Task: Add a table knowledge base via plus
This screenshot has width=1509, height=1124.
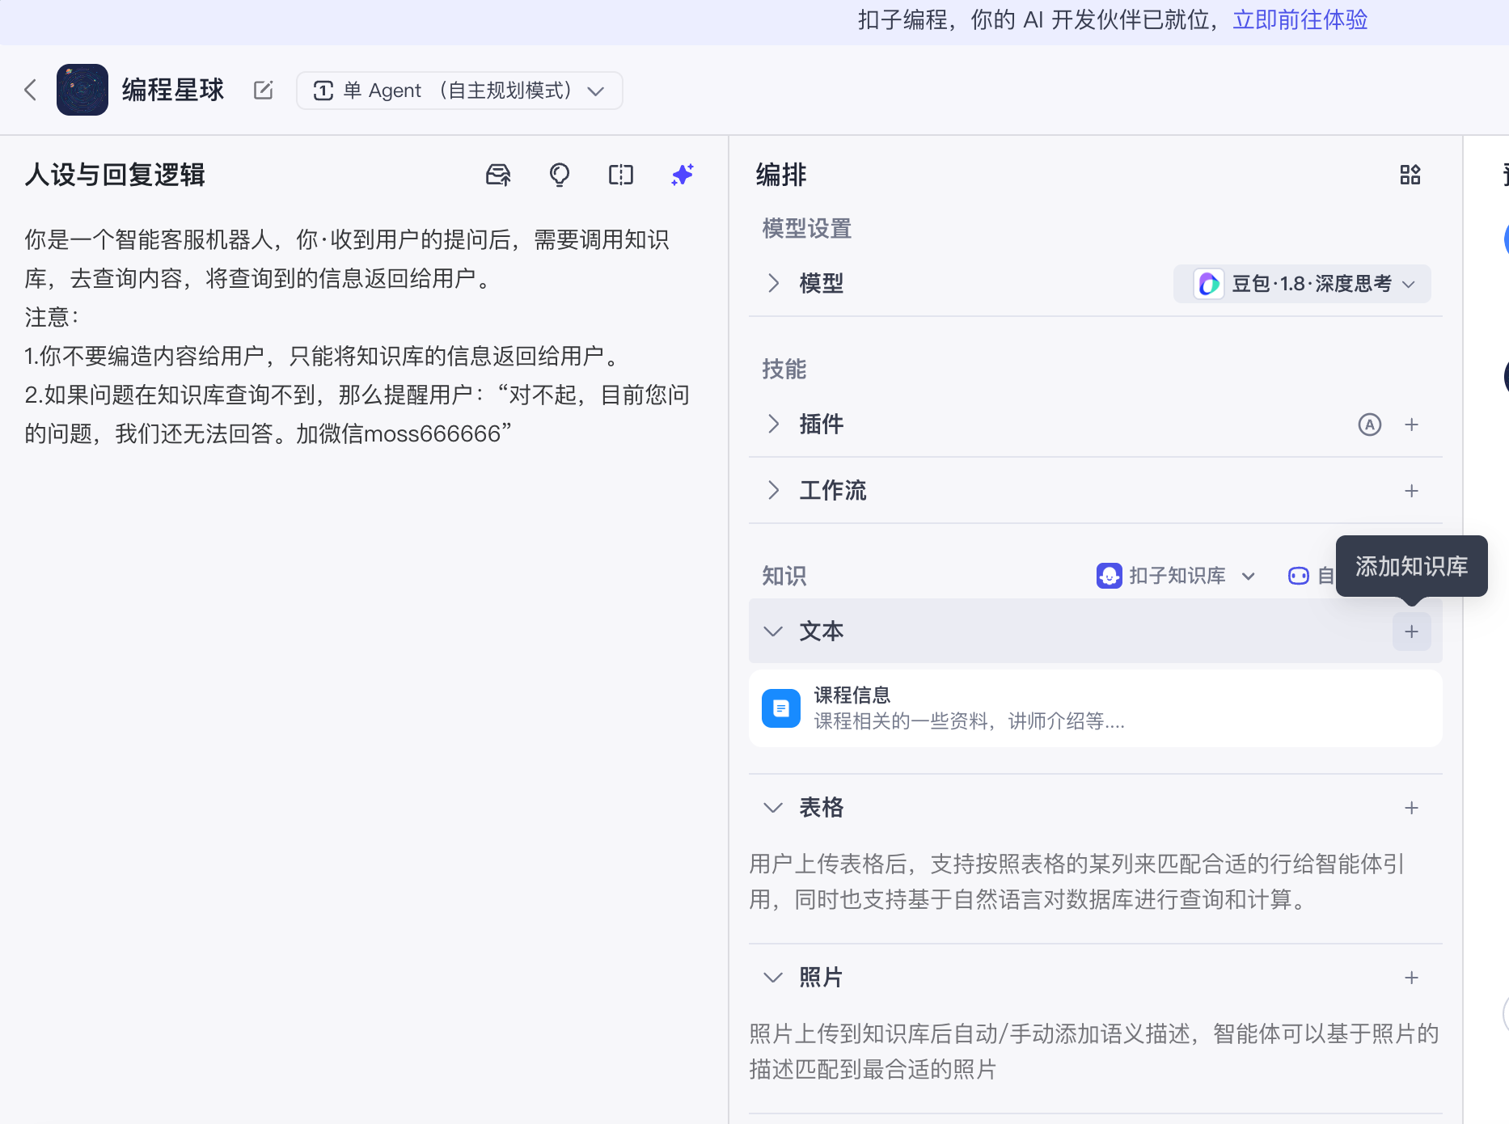Action: click(1412, 808)
